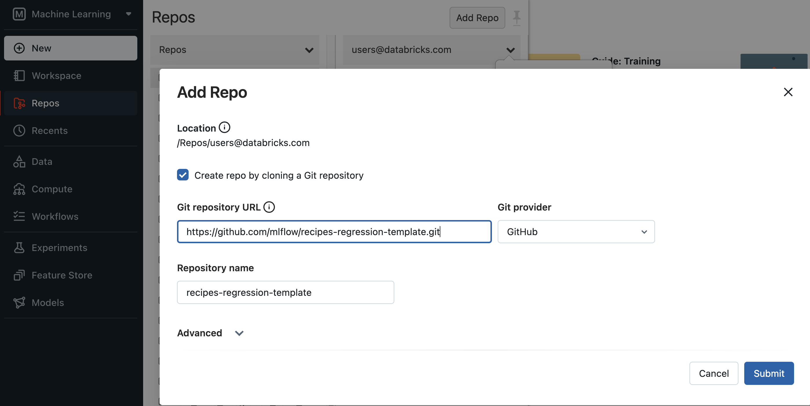Image resolution: width=810 pixels, height=406 pixels.
Task: Click the Git repository URL info icon
Action: tap(269, 207)
